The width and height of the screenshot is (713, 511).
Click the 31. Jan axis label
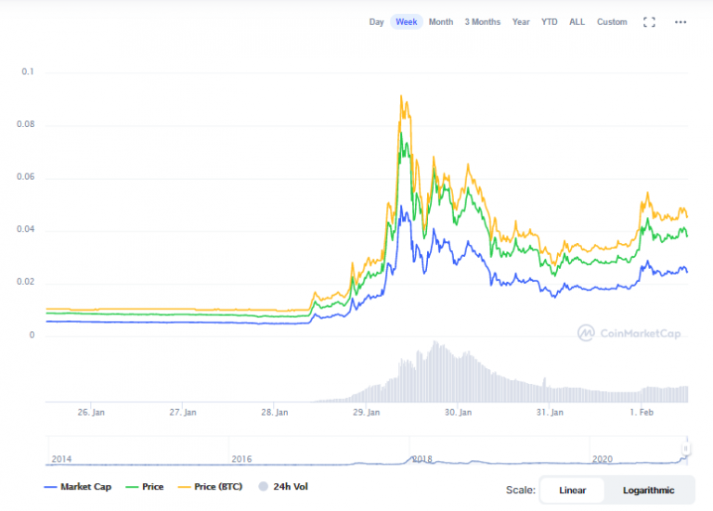point(550,413)
